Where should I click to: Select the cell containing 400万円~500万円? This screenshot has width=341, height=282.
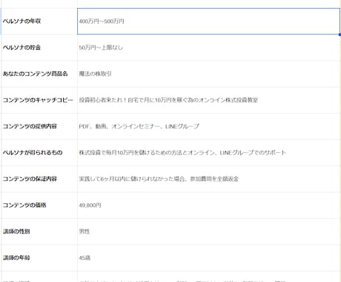208,22
